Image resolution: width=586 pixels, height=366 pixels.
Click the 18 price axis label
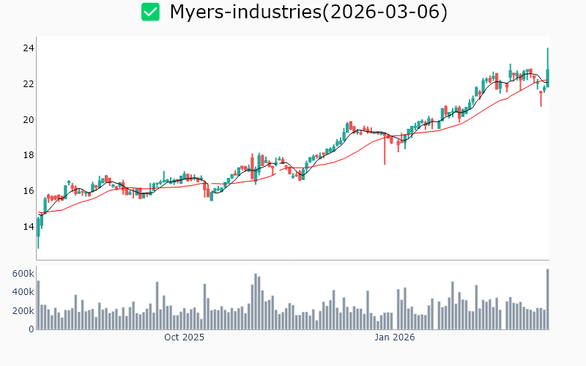29,155
